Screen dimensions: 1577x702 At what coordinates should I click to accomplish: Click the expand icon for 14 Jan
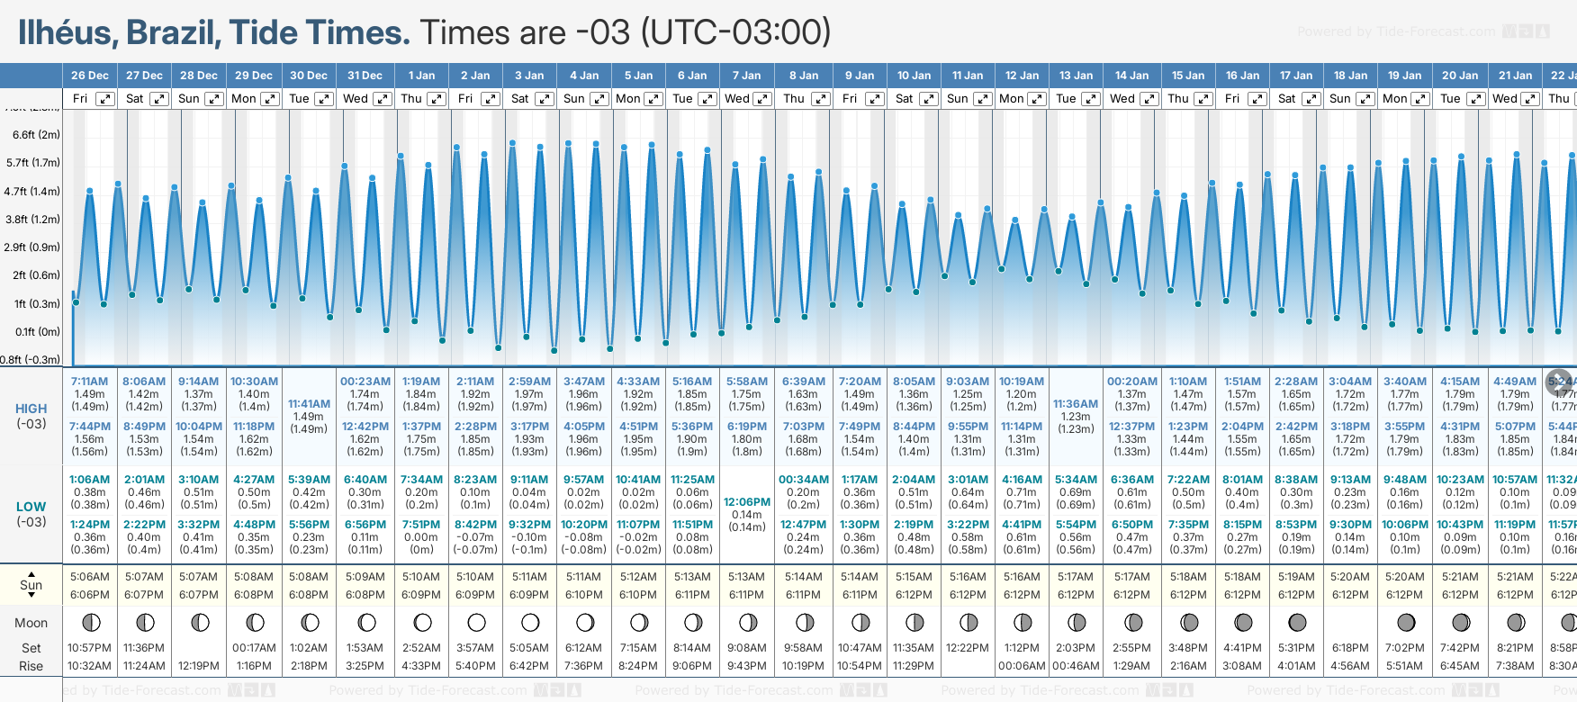point(1149,99)
